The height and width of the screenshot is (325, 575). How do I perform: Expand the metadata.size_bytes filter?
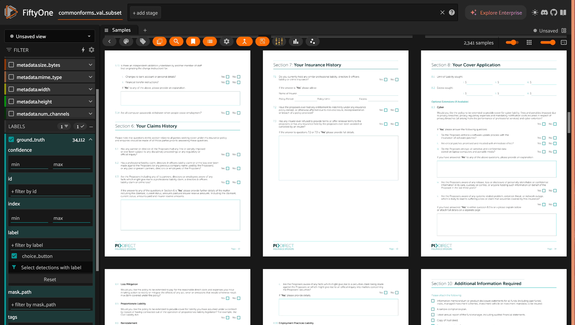tap(90, 65)
